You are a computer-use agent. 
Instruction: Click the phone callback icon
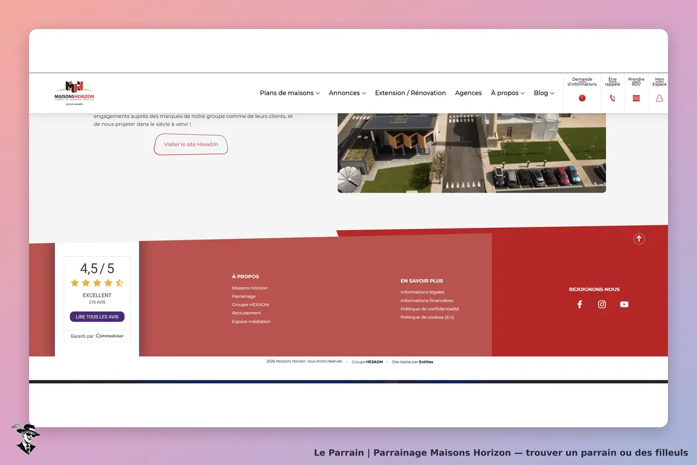pos(612,98)
